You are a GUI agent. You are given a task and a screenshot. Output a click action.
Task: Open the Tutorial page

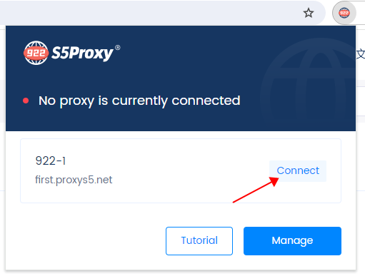pos(199,241)
